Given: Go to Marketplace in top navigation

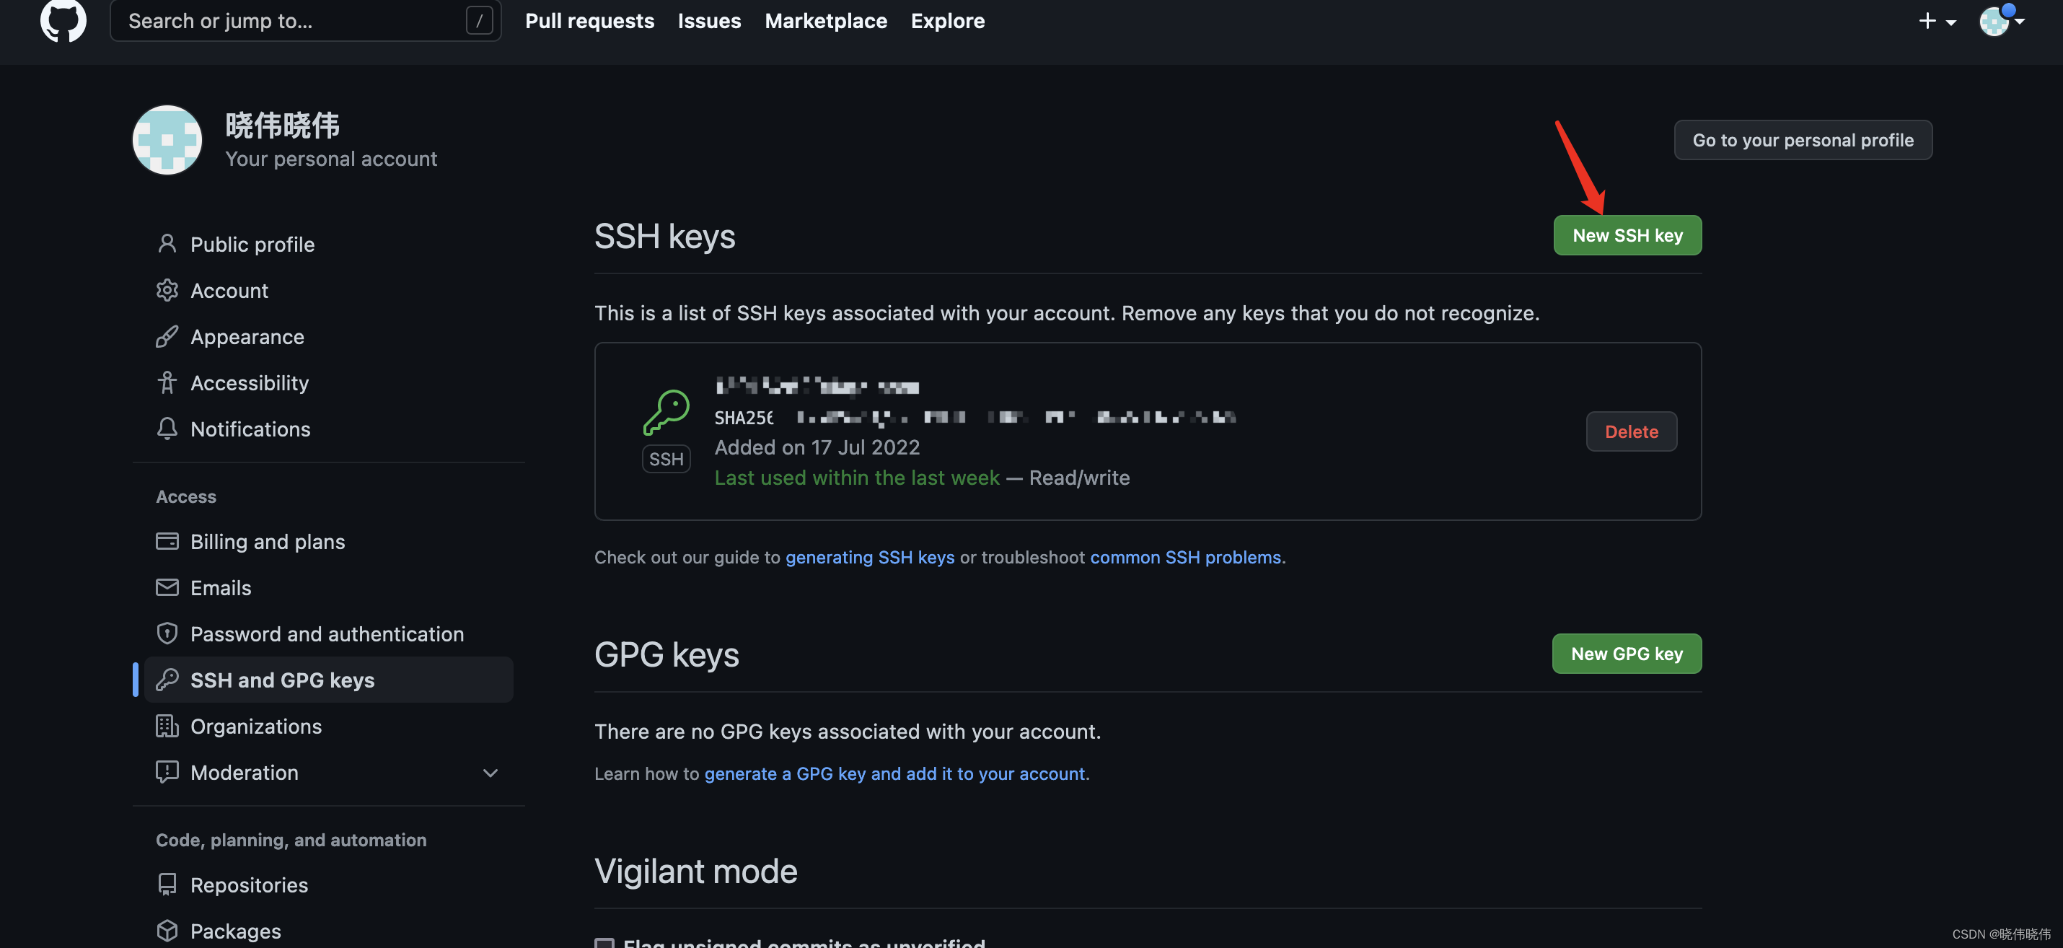Looking at the screenshot, I should click(825, 21).
